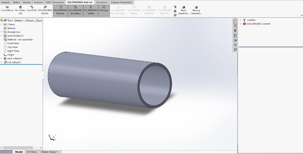Image resolution: width=303 pixels, height=154 pixels.
Task: Select the Sensors folder
Action: 9,28
